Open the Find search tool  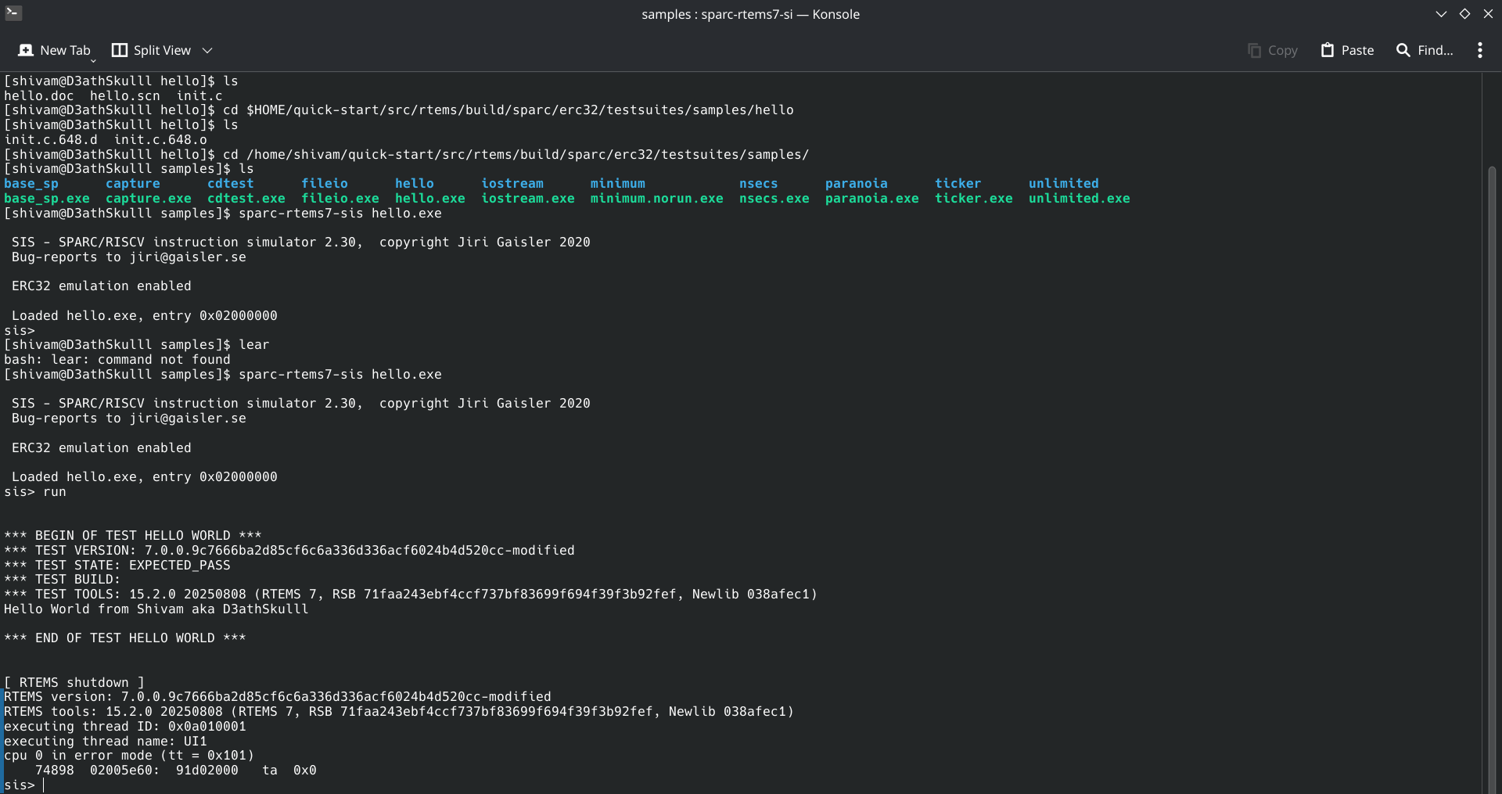point(1425,50)
